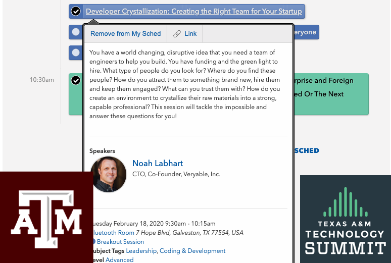Click the Bluetooth Room venue link
391x263 pixels.
click(114, 233)
